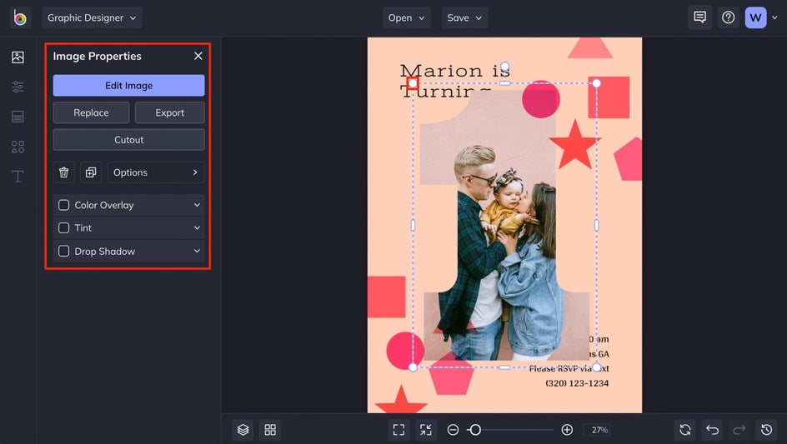The width and height of the screenshot is (787, 444).
Task: Enable the Tint checkbox
Action: coord(64,227)
